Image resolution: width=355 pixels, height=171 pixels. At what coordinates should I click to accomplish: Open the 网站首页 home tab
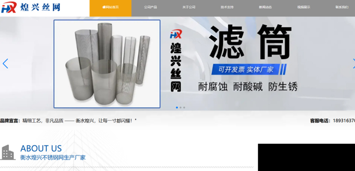pyautogui.click(x=111, y=7)
